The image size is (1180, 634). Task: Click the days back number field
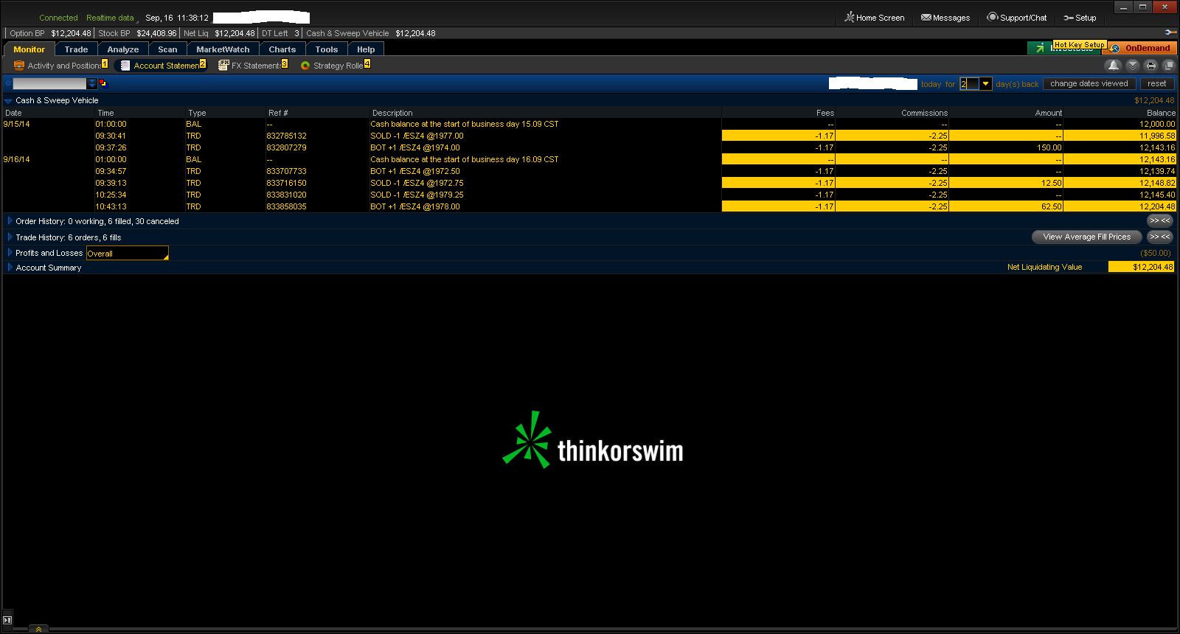[x=970, y=83]
